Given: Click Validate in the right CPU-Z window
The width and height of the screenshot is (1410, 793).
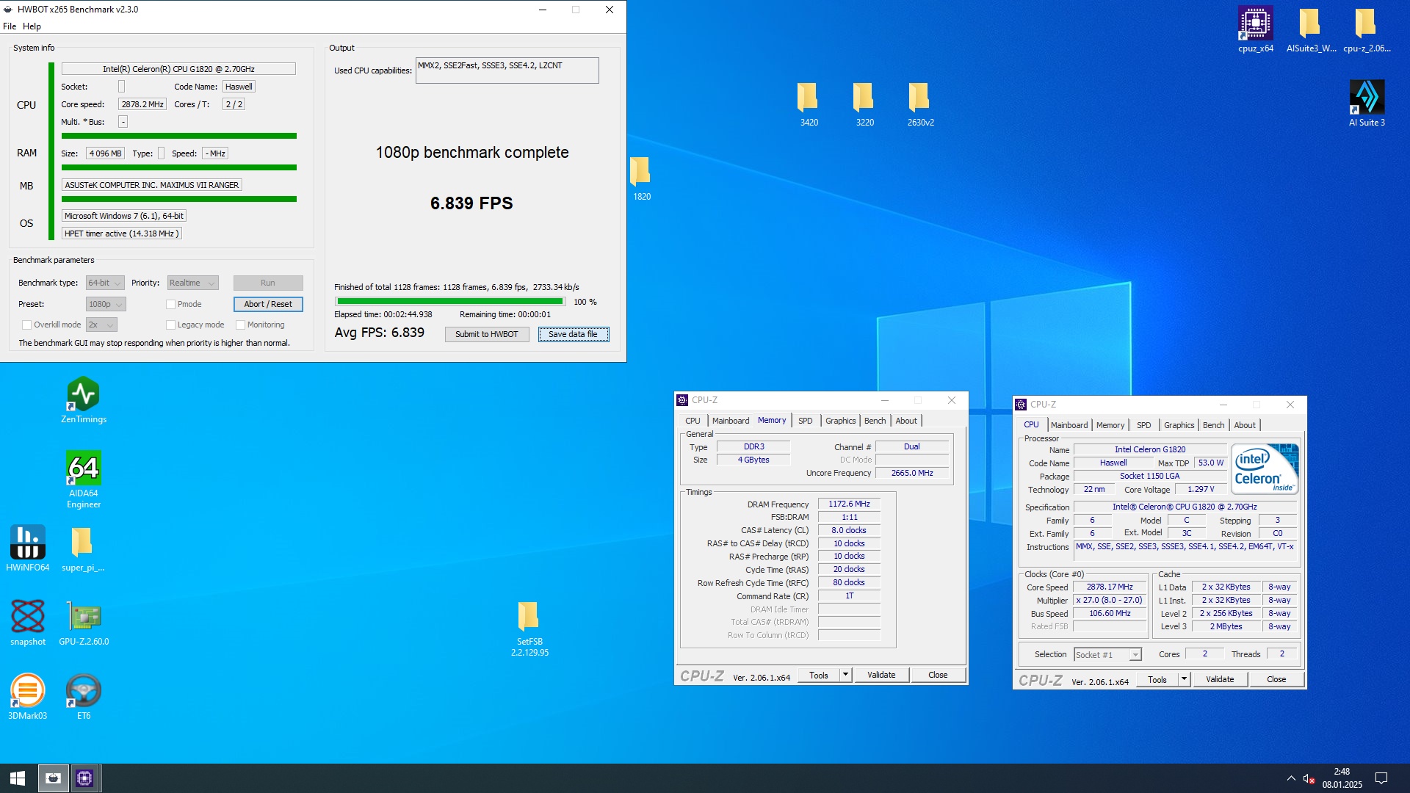Looking at the screenshot, I should pyautogui.click(x=1220, y=679).
